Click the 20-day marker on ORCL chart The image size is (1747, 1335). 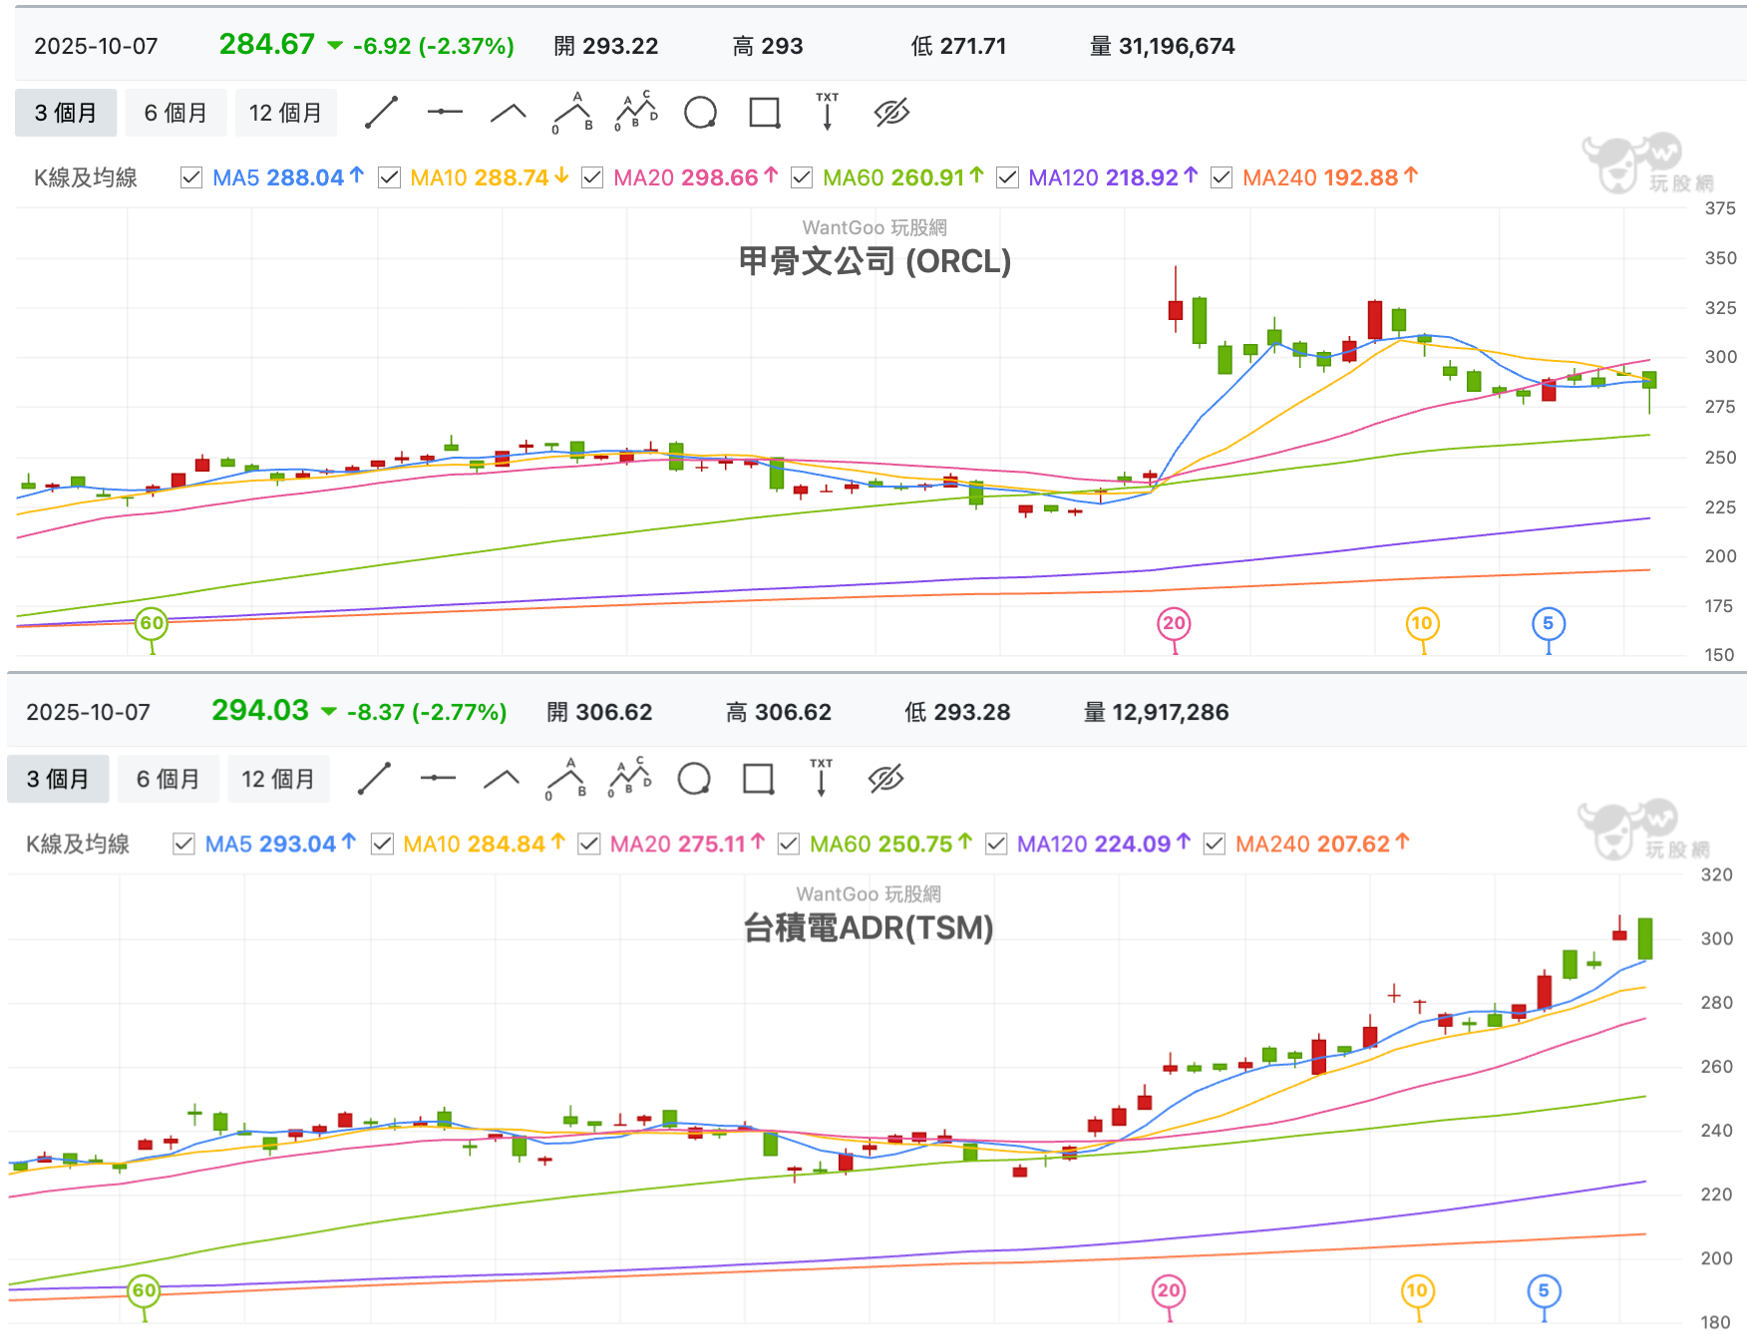coord(1175,624)
